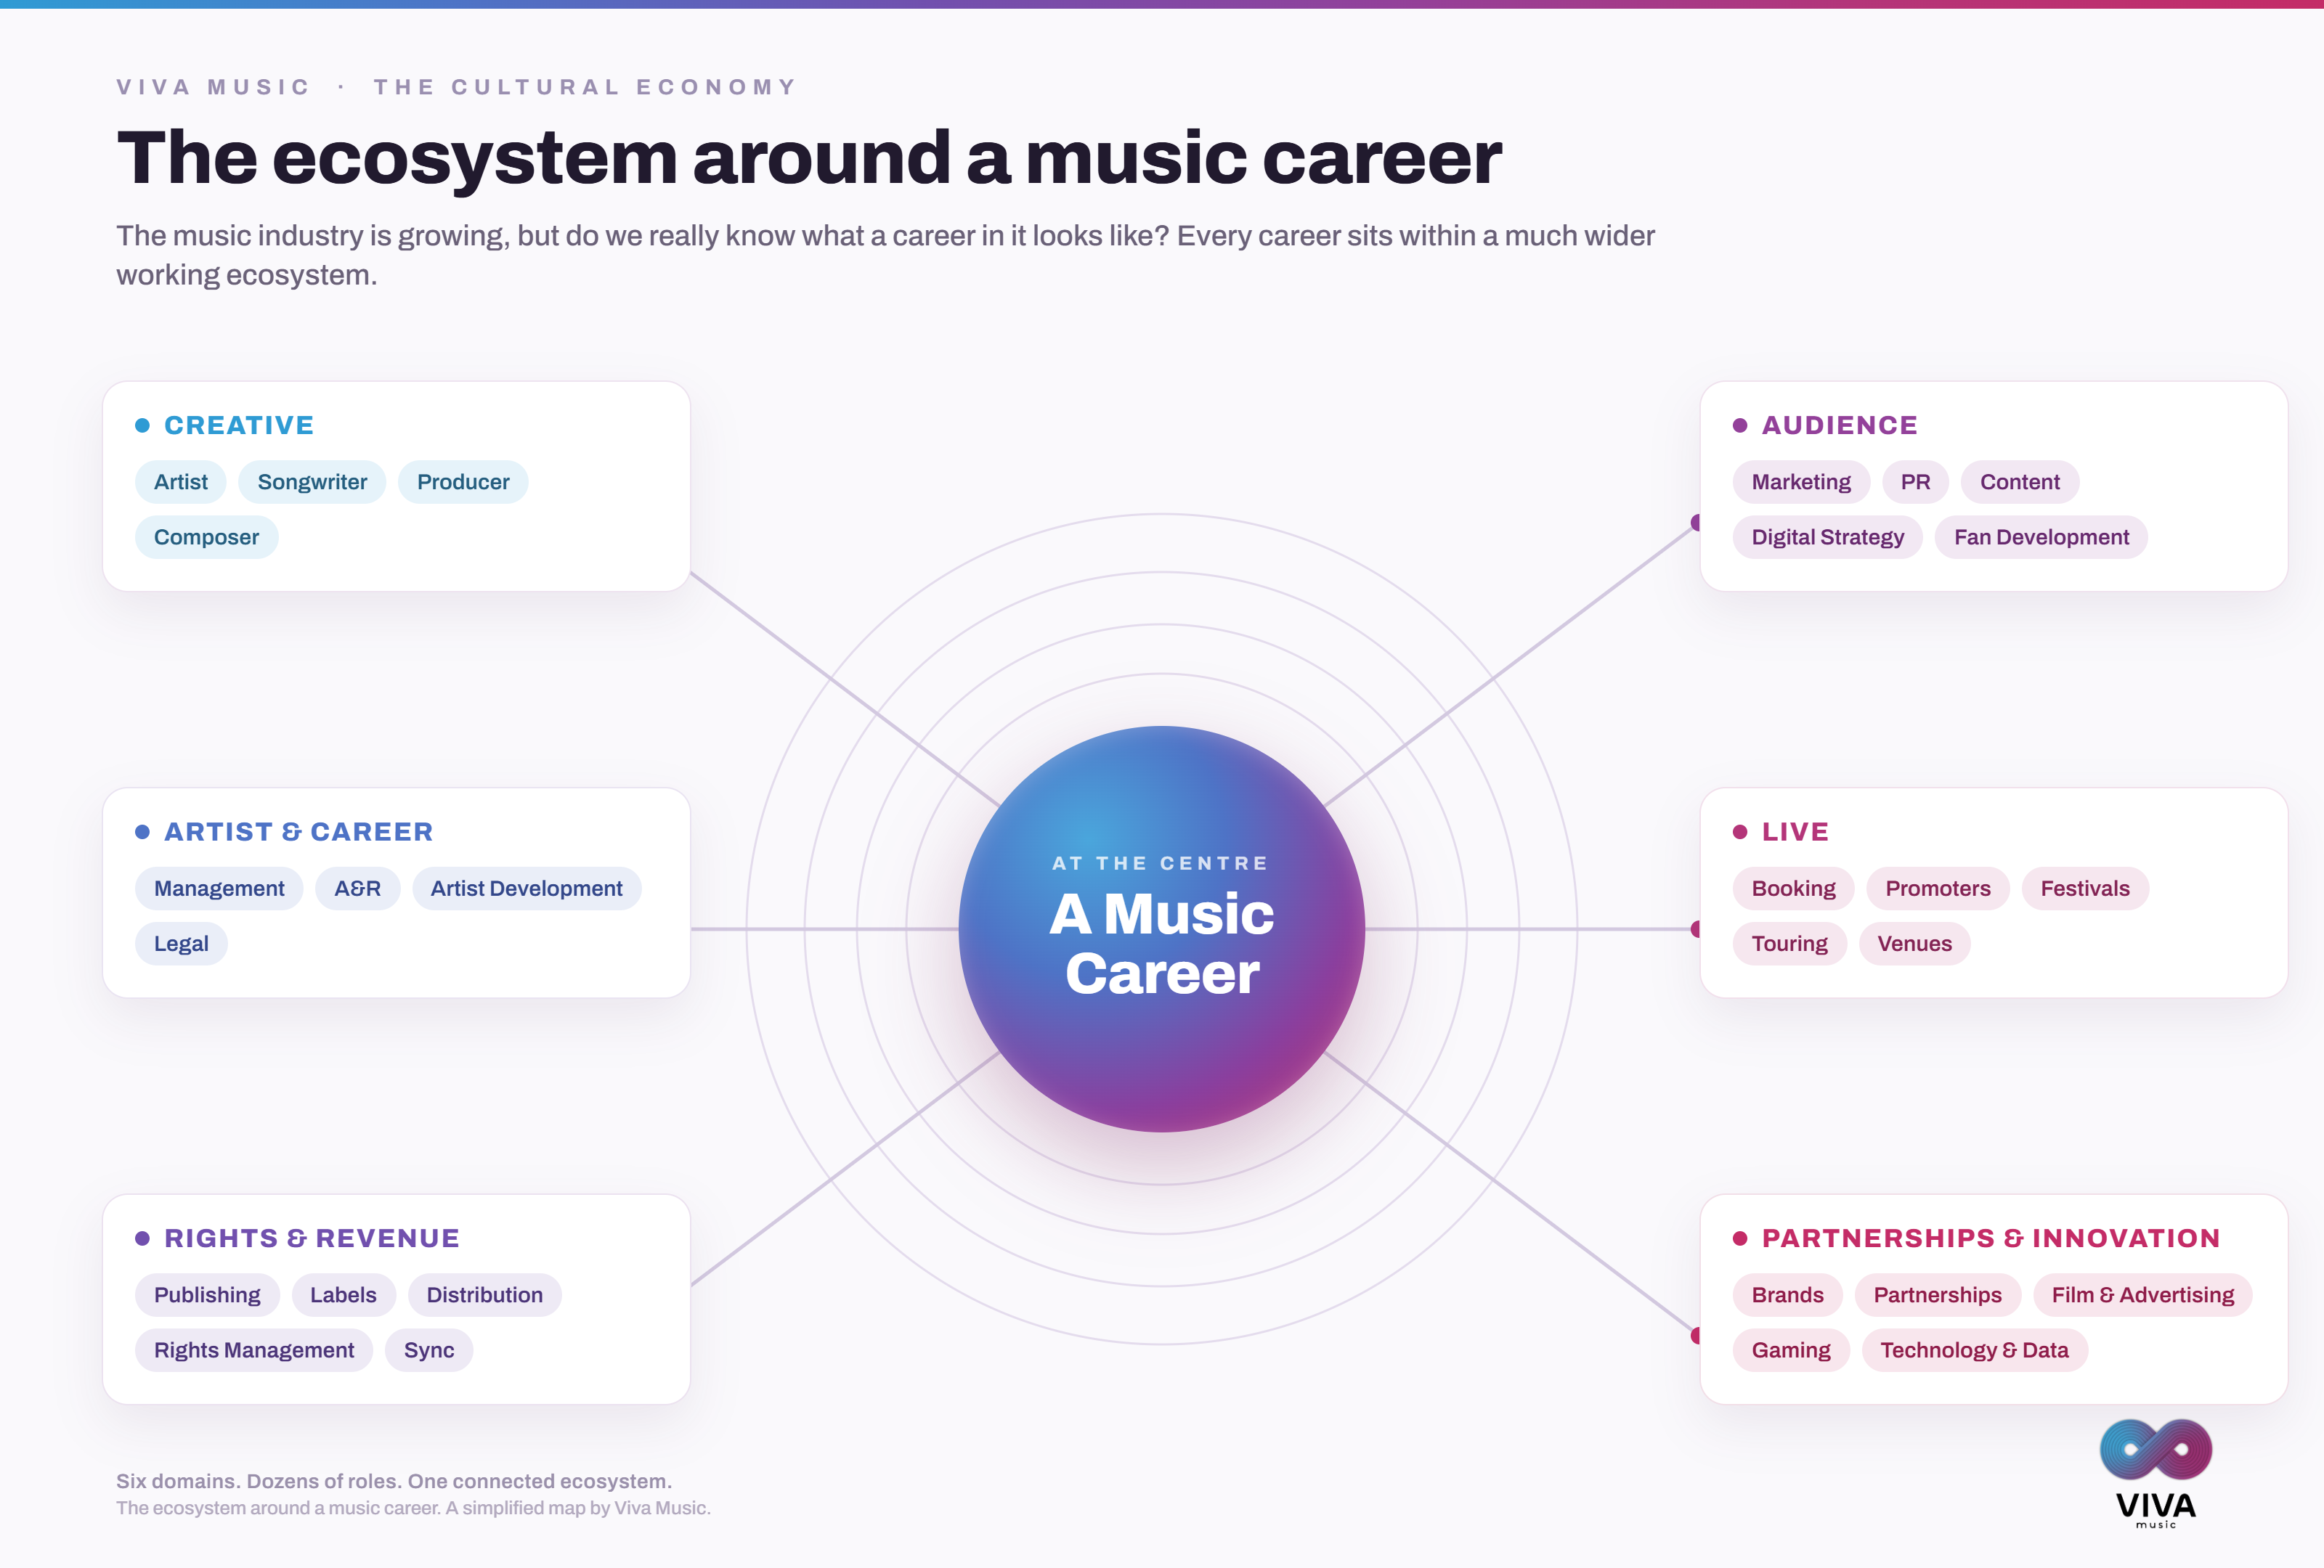2324x1568 pixels.
Task: Click the dot beside ARTIST & CAREER
Action: click(142, 833)
